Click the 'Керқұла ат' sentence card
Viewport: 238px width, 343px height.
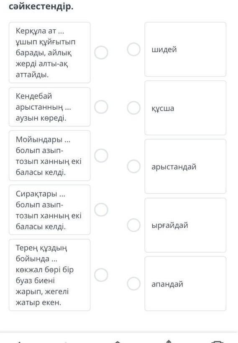click(50, 52)
